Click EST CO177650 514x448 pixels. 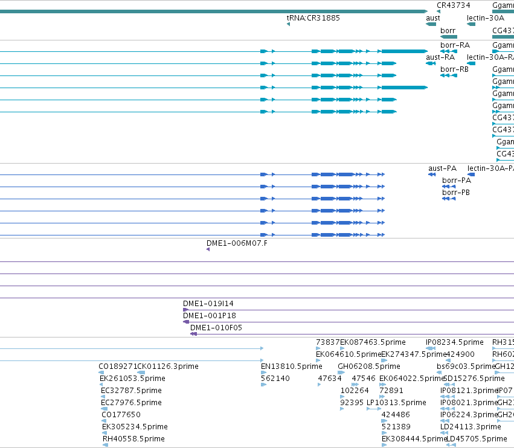(121, 415)
